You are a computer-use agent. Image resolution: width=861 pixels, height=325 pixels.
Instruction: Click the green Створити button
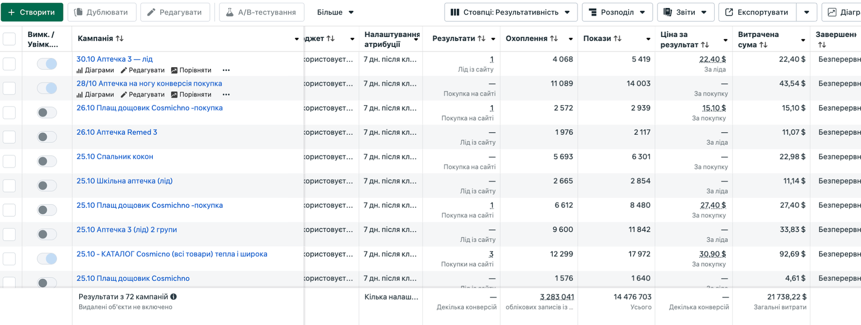click(32, 12)
